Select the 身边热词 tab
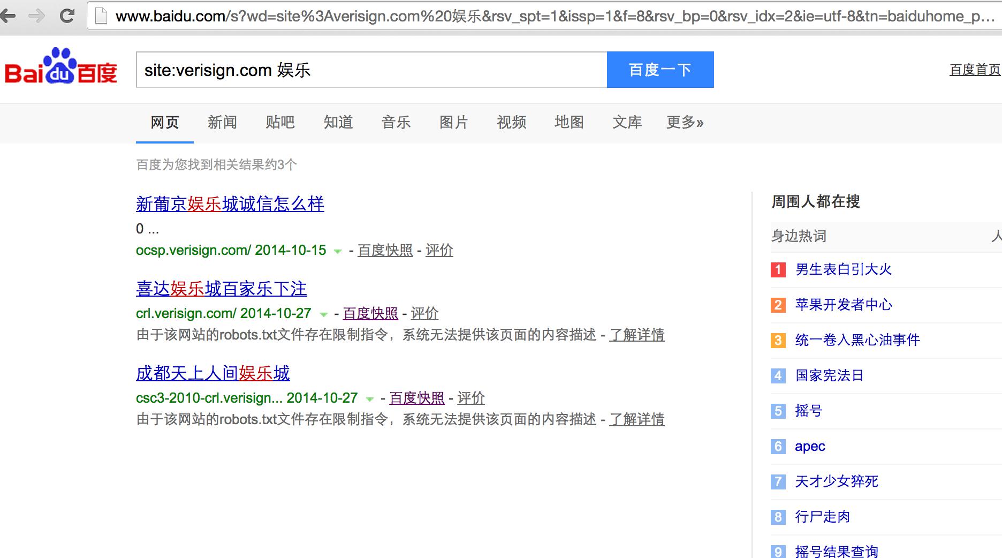Screen dimensions: 1002x558 [x=799, y=236]
